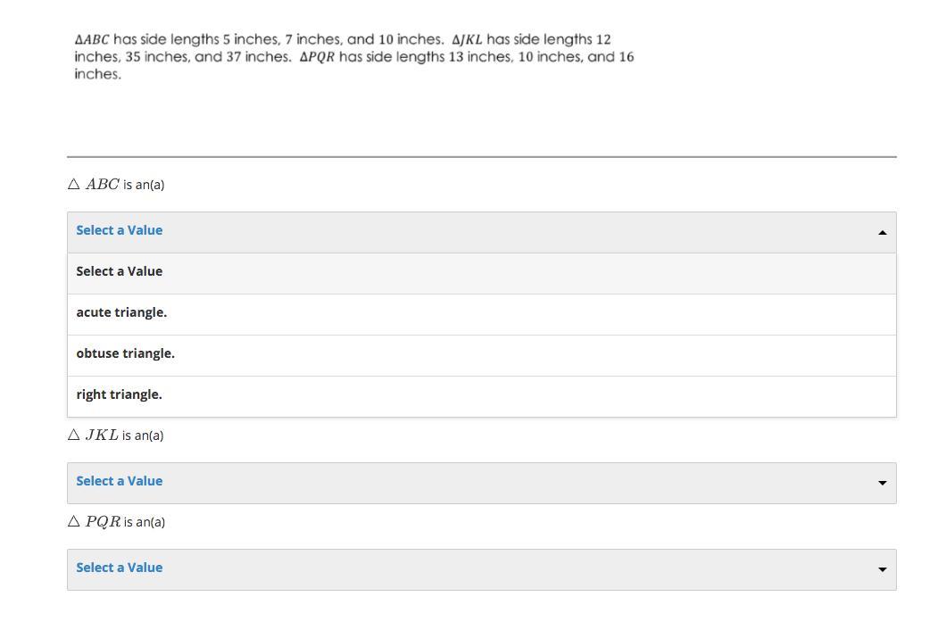Click the horizontal divider below the problem text

pyautogui.click(x=482, y=157)
